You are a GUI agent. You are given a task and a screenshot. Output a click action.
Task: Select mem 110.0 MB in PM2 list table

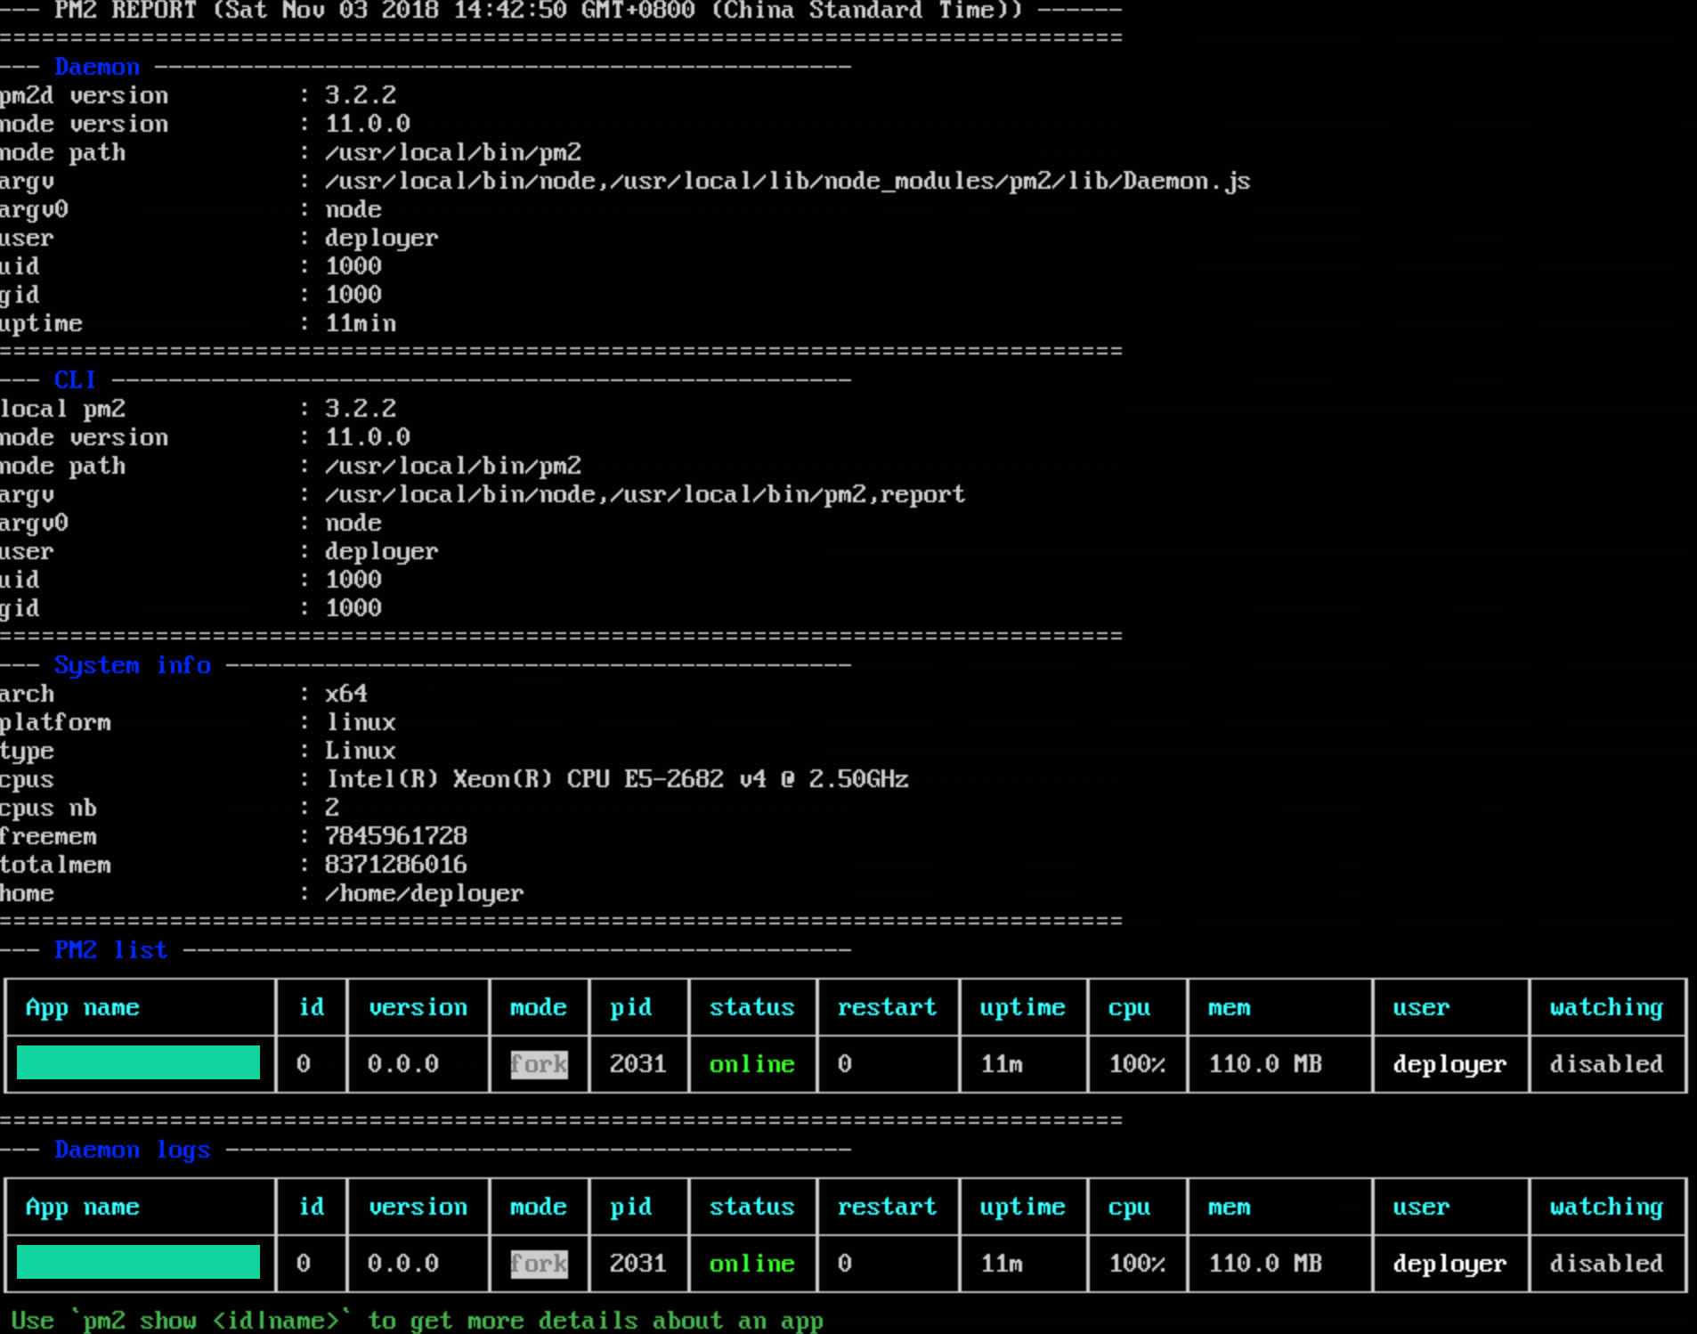click(x=1264, y=1064)
